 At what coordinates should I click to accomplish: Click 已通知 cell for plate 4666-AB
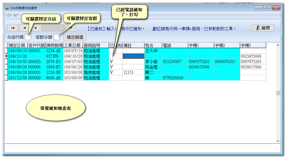[115, 78]
